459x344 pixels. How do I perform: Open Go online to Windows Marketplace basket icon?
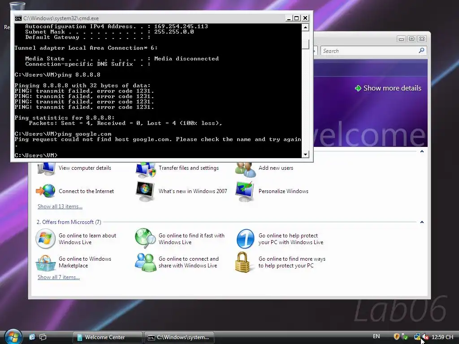(x=45, y=262)
